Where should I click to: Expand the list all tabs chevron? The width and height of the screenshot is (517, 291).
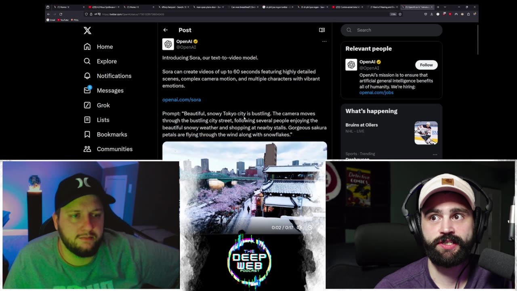pyautogui.click(x=445, y=7)
